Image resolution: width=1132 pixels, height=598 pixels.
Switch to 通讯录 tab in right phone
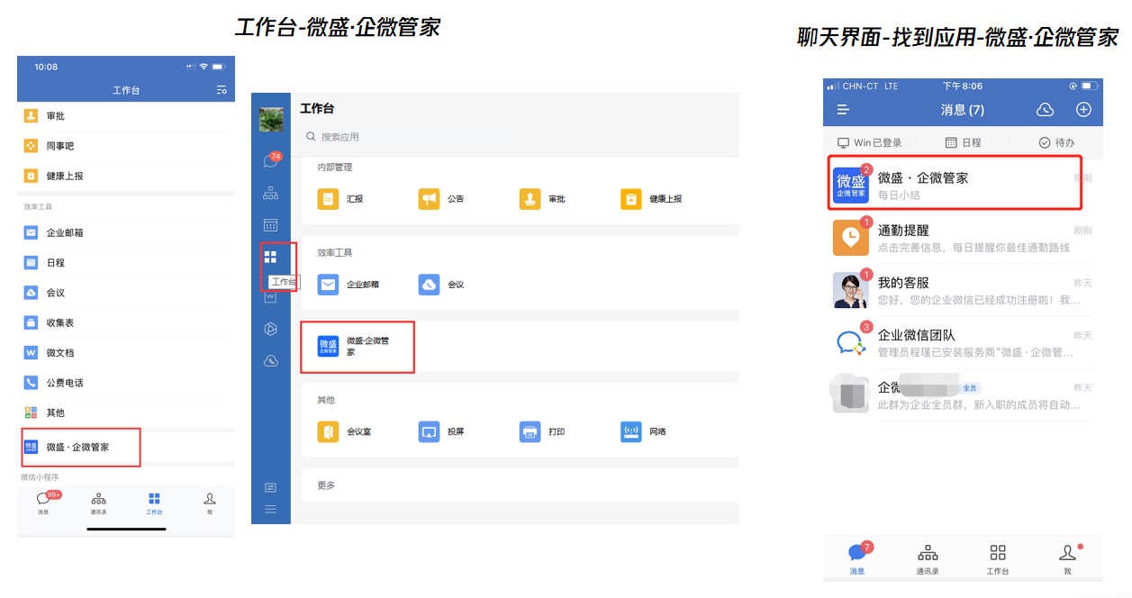click(928, 558)
